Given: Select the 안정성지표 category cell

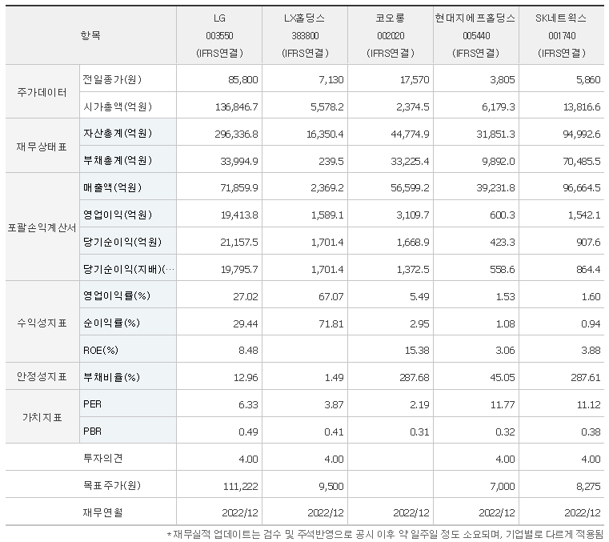Looking at the screenshot, I should pyautogui.click(x=42, y=376).
